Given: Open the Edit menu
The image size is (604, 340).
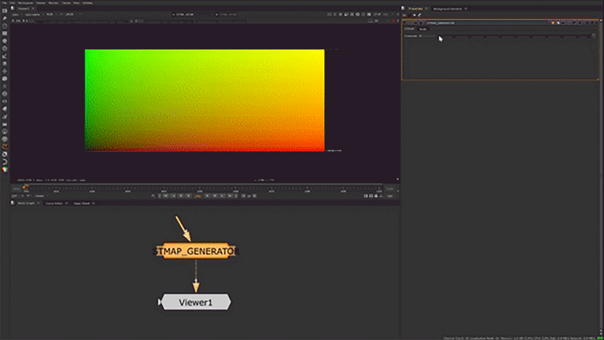Looking at the screenshot, I should 12,3.
